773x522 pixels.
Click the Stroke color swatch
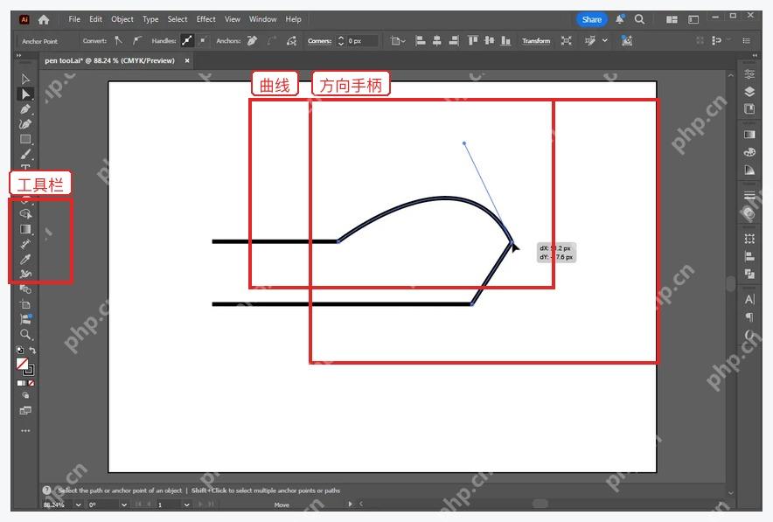coord(29,369)
